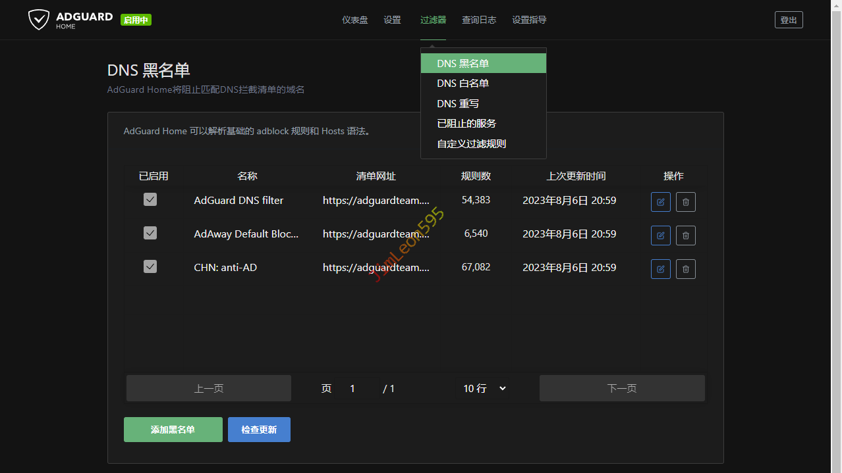The image size is (842, 473).
Task: Select 自定义过滤规则 from the menu
Action: click(x=471, y=143)
